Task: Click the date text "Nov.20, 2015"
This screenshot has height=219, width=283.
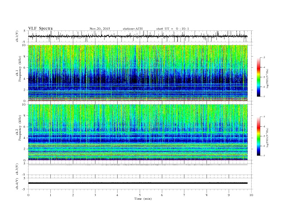Action: click(x=100, y=29)
